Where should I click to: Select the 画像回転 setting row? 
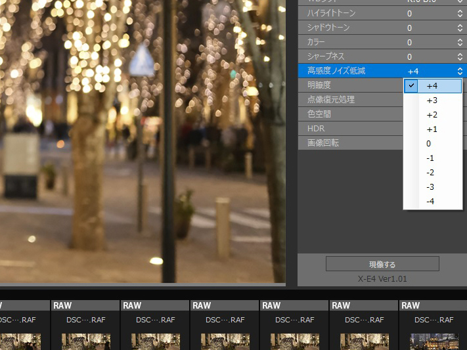351,142
